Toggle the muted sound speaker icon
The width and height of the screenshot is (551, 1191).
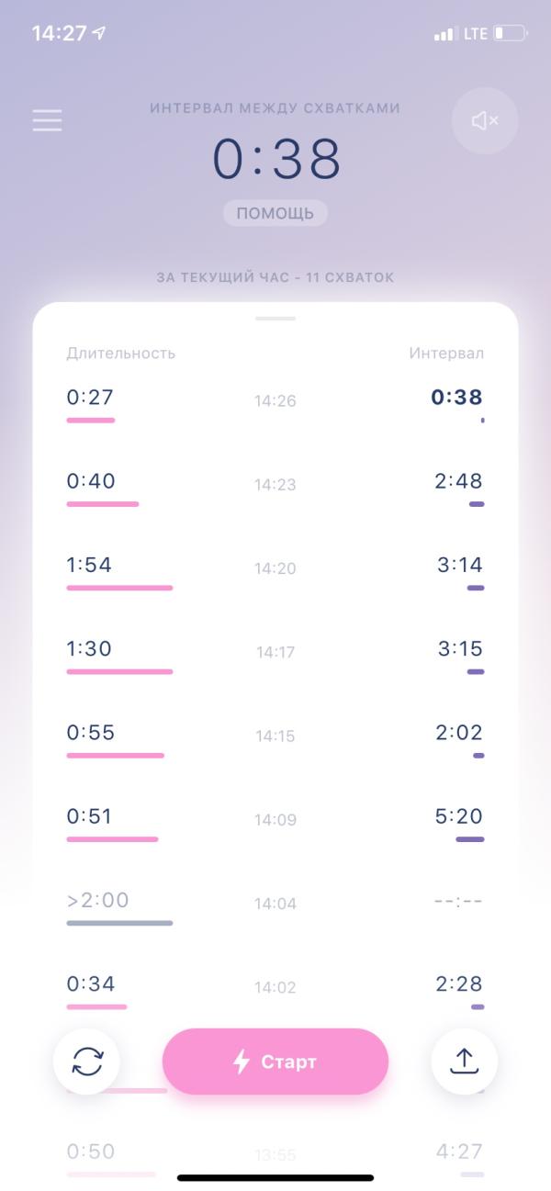click(x=485, y=120)
